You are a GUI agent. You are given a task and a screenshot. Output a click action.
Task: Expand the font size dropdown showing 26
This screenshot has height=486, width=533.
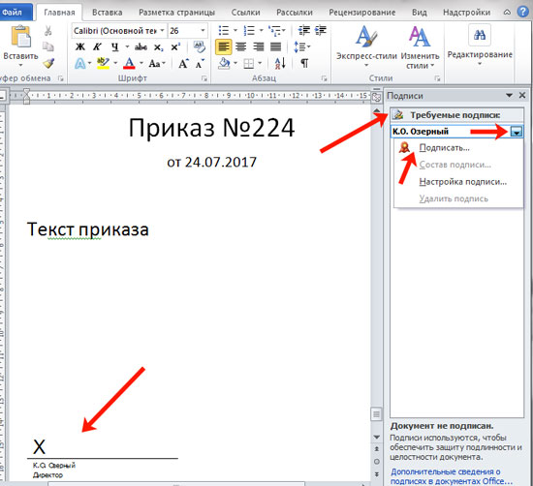tap(203, 31)
